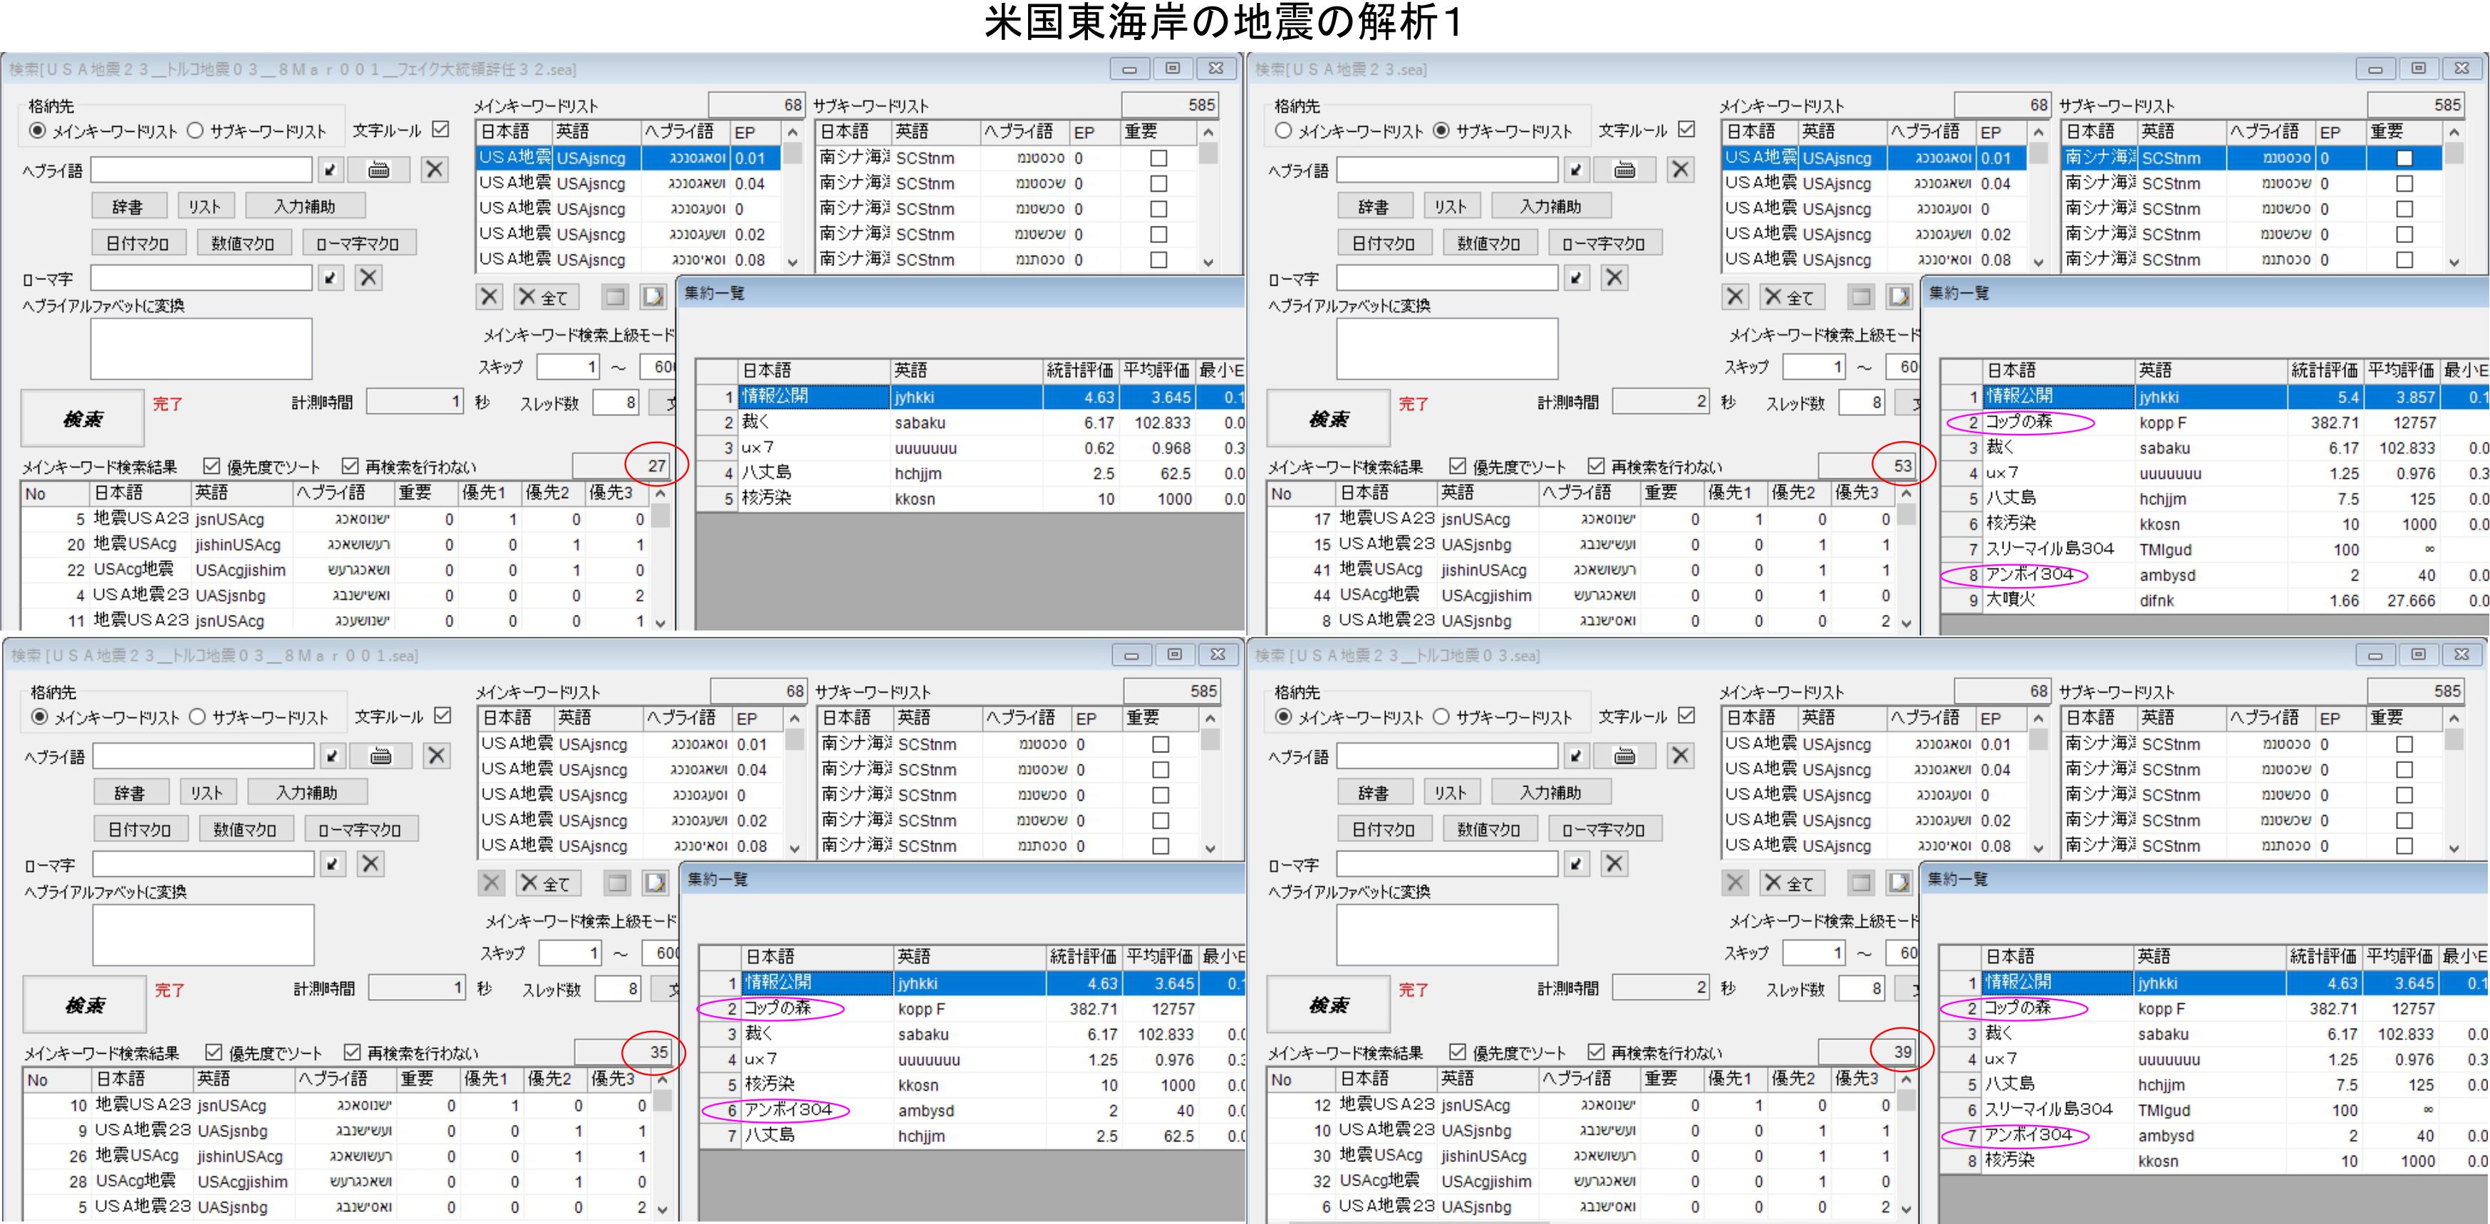Image resolution: width=2490 pixels, height=1224 pixels.
Task: Select 八丈島 row in window ending トルコ地震03.sea
Action: pos(2214,1085)
